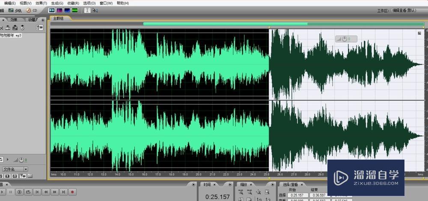Open the 文件名 sort-by dropdown

[15, 169]
